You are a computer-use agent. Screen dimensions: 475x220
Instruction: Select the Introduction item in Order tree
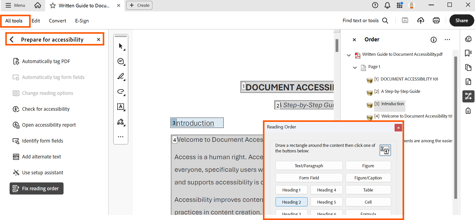pyautogui.click(x=392, y=104)
